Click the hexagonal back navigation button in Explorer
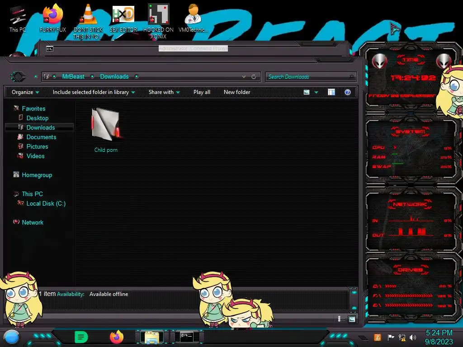 pyautogui.click(x=18, y=77)
